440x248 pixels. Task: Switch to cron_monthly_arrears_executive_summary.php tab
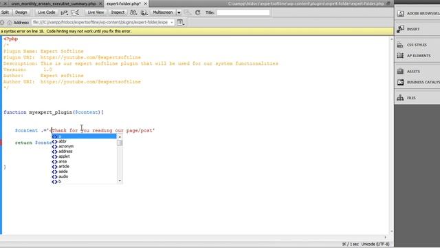[x=54, y=3]
